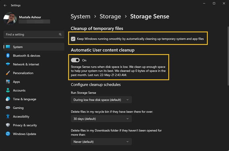Expand recycle bin 30 days dropdown
The image size is (229, 151).
tap(101, 119)
